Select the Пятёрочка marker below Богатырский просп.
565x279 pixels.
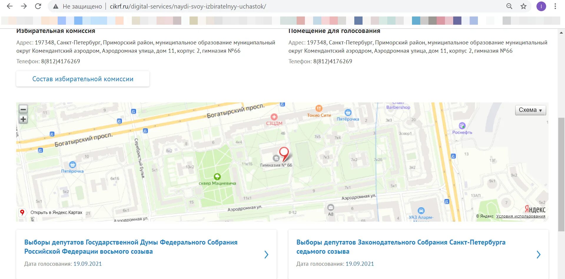[72, 165]
